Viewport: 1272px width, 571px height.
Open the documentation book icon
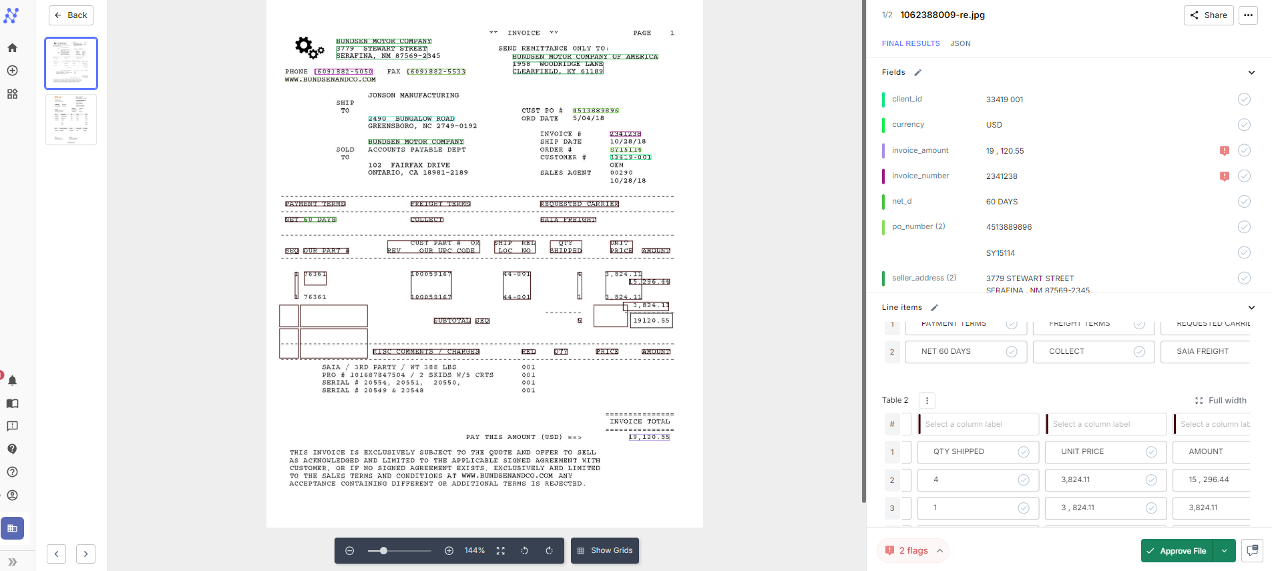(12, 403)
